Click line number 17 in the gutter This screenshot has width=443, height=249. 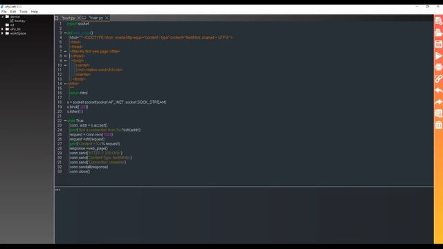(x=60, y=98)
